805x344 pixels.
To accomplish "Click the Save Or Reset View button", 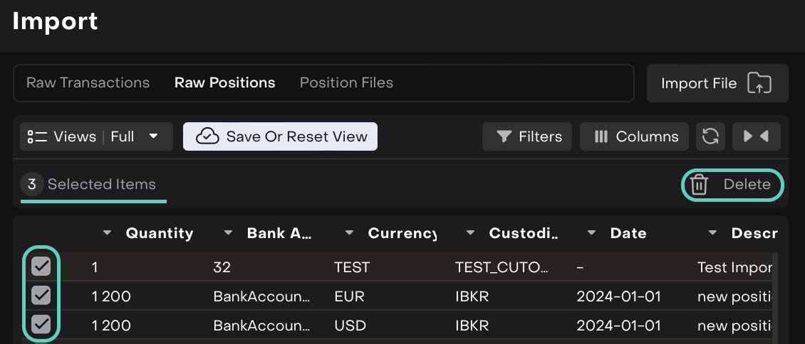I will [x=280, y=136].
